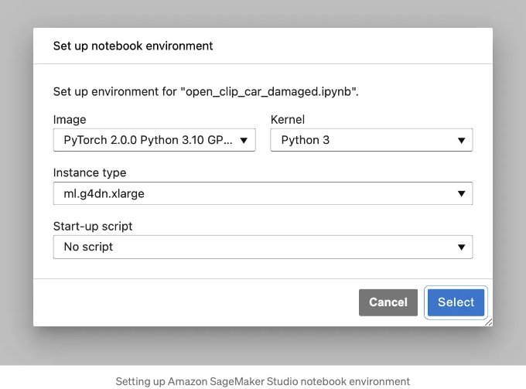Click the open_clip_car_damaged.ipynb environment text
The image size is (526, 389).
point(206,91)
